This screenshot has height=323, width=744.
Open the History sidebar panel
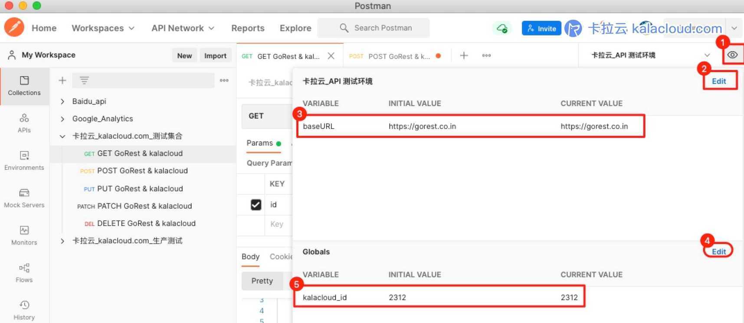[x=24, y=310]
